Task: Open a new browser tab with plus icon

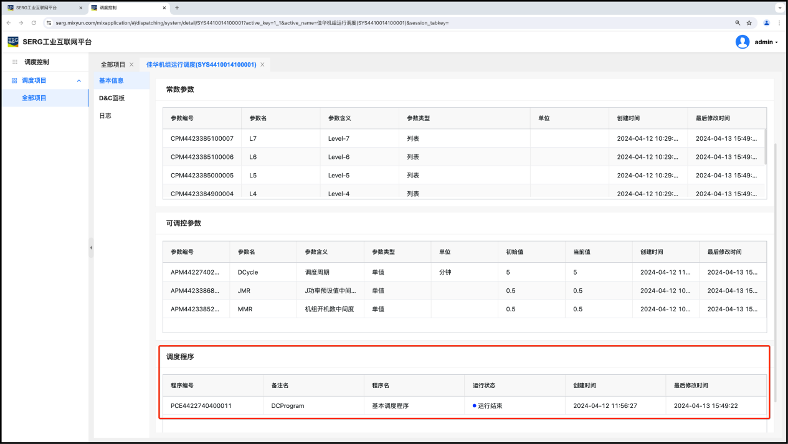Action: (177, 8)
